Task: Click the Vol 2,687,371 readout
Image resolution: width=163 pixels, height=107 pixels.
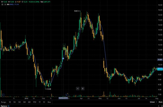Action: 45,2
